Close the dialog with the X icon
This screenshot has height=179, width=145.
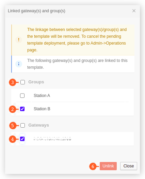coord(134,11)
